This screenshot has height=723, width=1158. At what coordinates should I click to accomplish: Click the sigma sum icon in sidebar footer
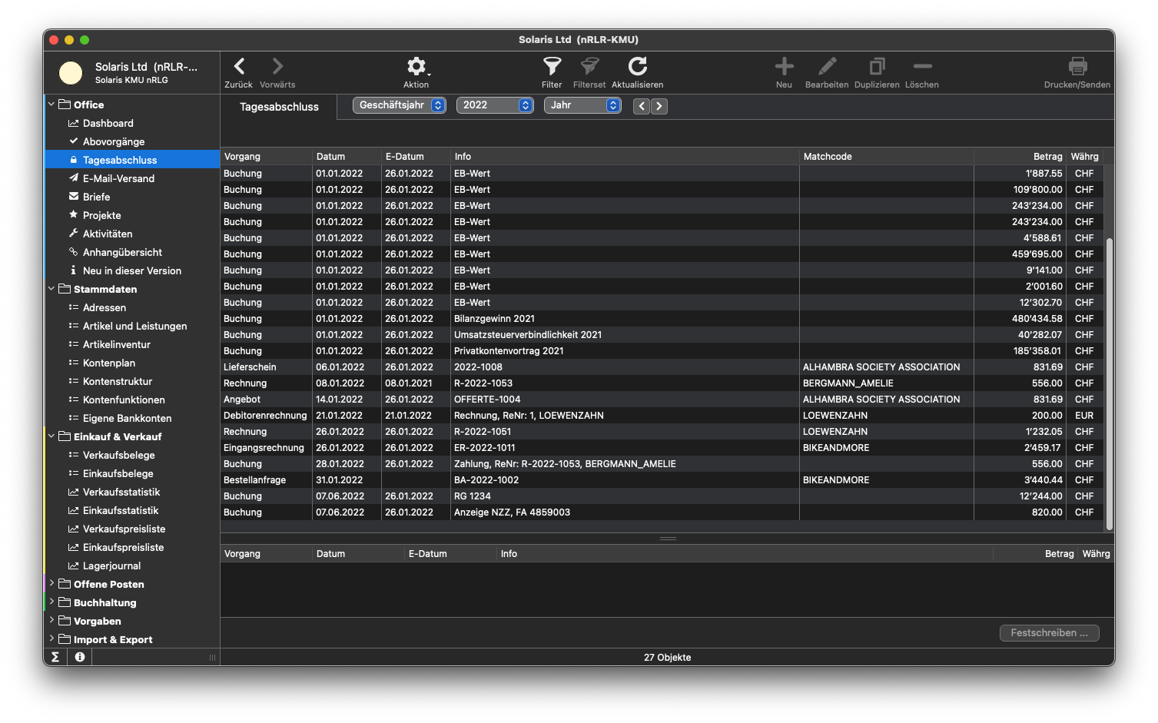55,657
